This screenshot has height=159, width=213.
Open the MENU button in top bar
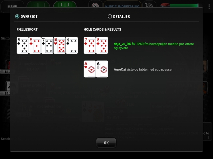tap(12, 6)
